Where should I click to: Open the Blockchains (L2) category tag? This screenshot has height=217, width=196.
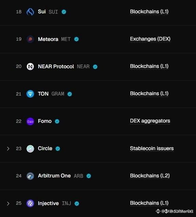pos(150,176)
